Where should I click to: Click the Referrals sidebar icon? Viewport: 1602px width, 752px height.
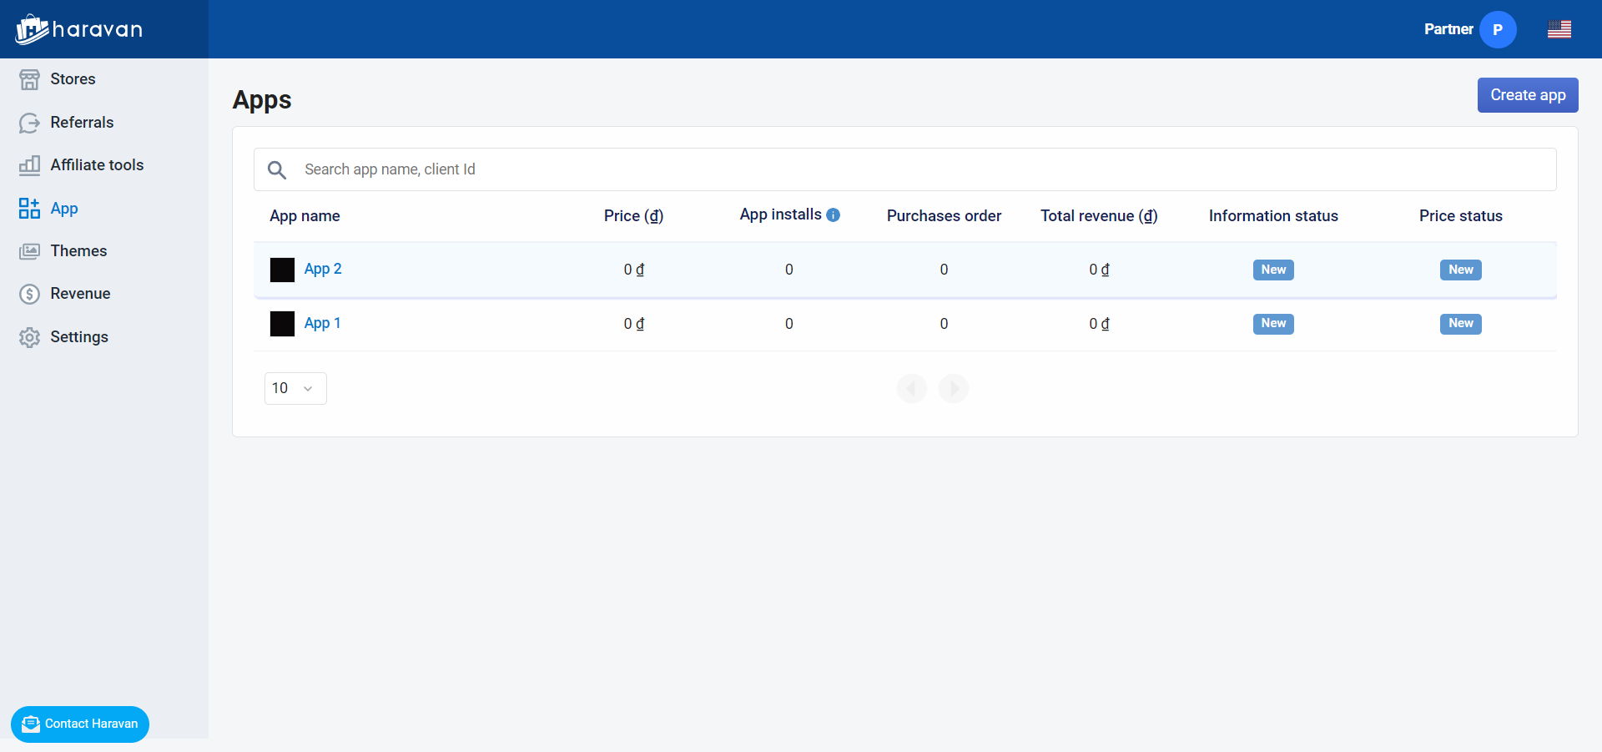(x=29, y=123)
